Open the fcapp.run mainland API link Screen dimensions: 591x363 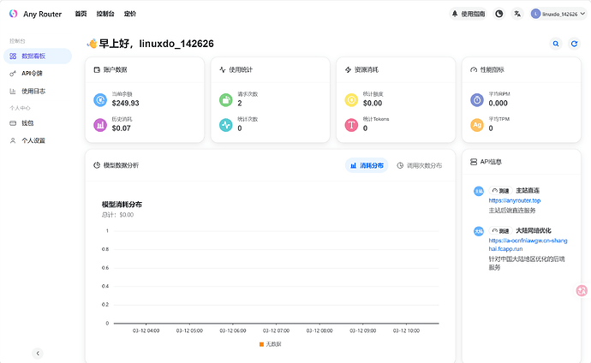tap(528, 245)
